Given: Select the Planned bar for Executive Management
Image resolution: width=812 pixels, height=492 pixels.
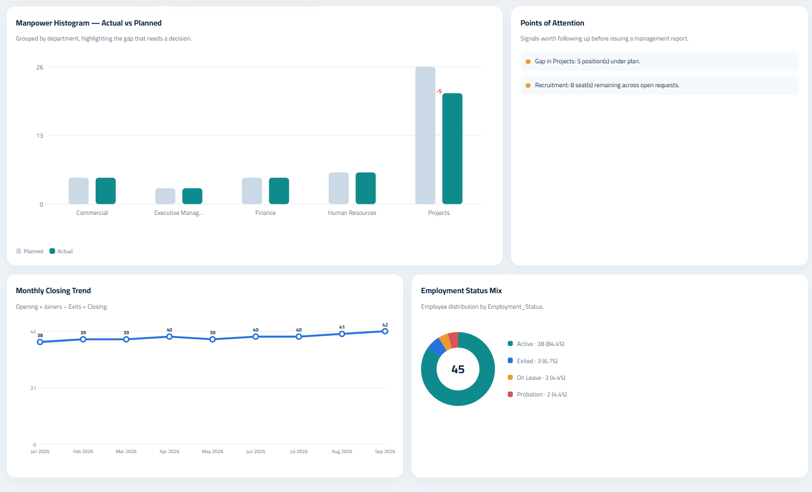Looking at the screenshot, I should 165,196.
